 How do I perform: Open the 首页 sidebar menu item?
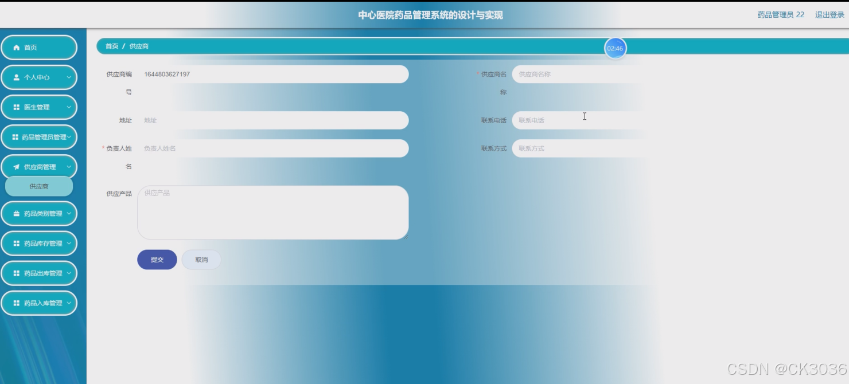(x=39, y=48)
